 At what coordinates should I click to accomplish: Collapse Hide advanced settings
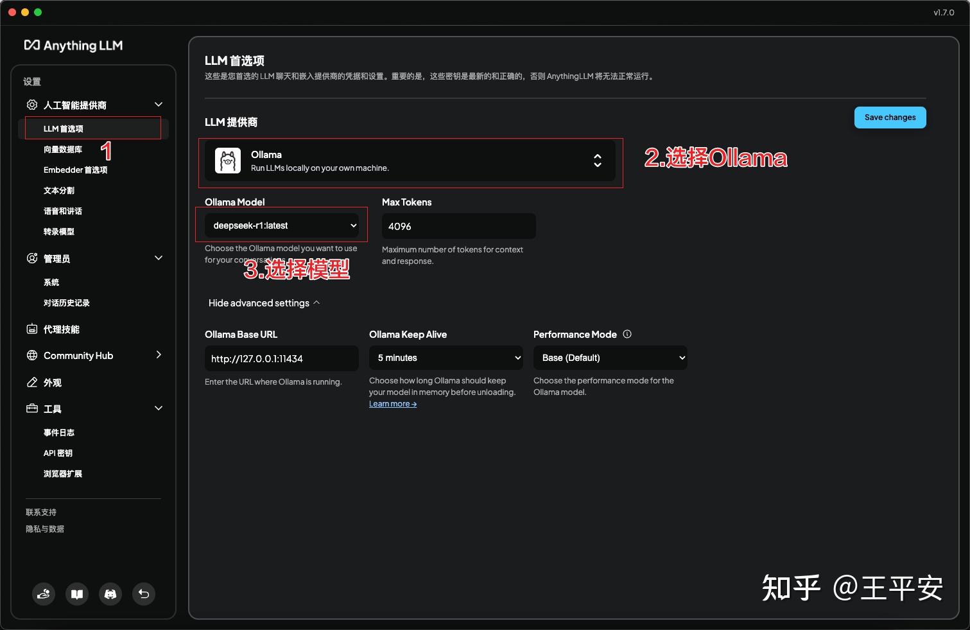pos(264,303)
